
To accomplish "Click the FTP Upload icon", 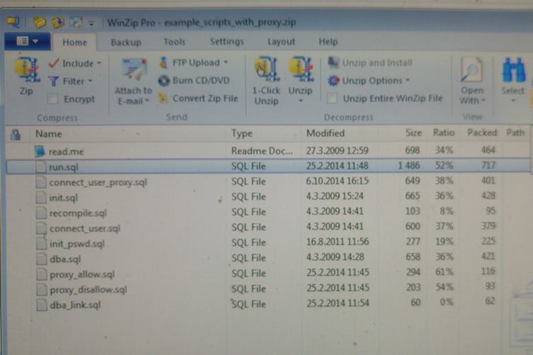I will [164, 62].
